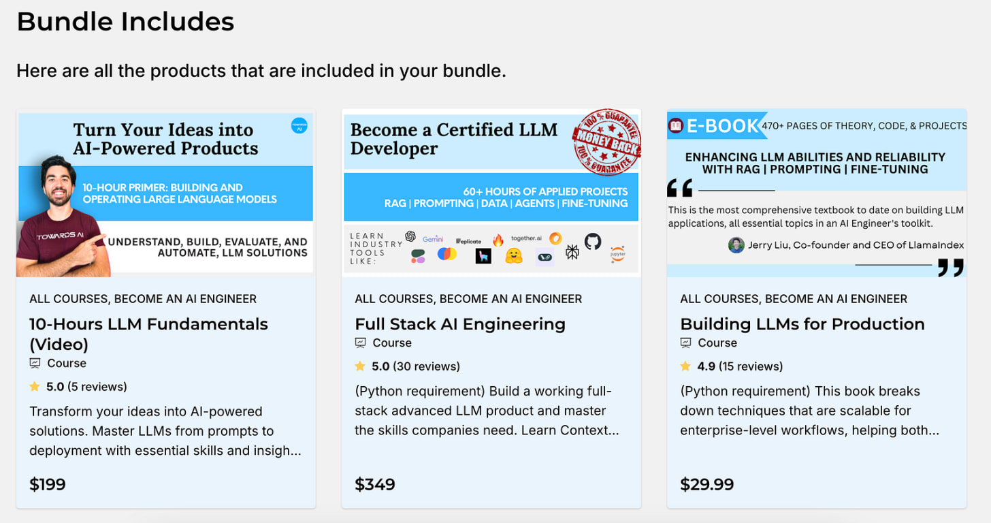Click the 'Learn Industry Tools Like:' label
This screenshot has width=991, height=523.
[376, 249]
